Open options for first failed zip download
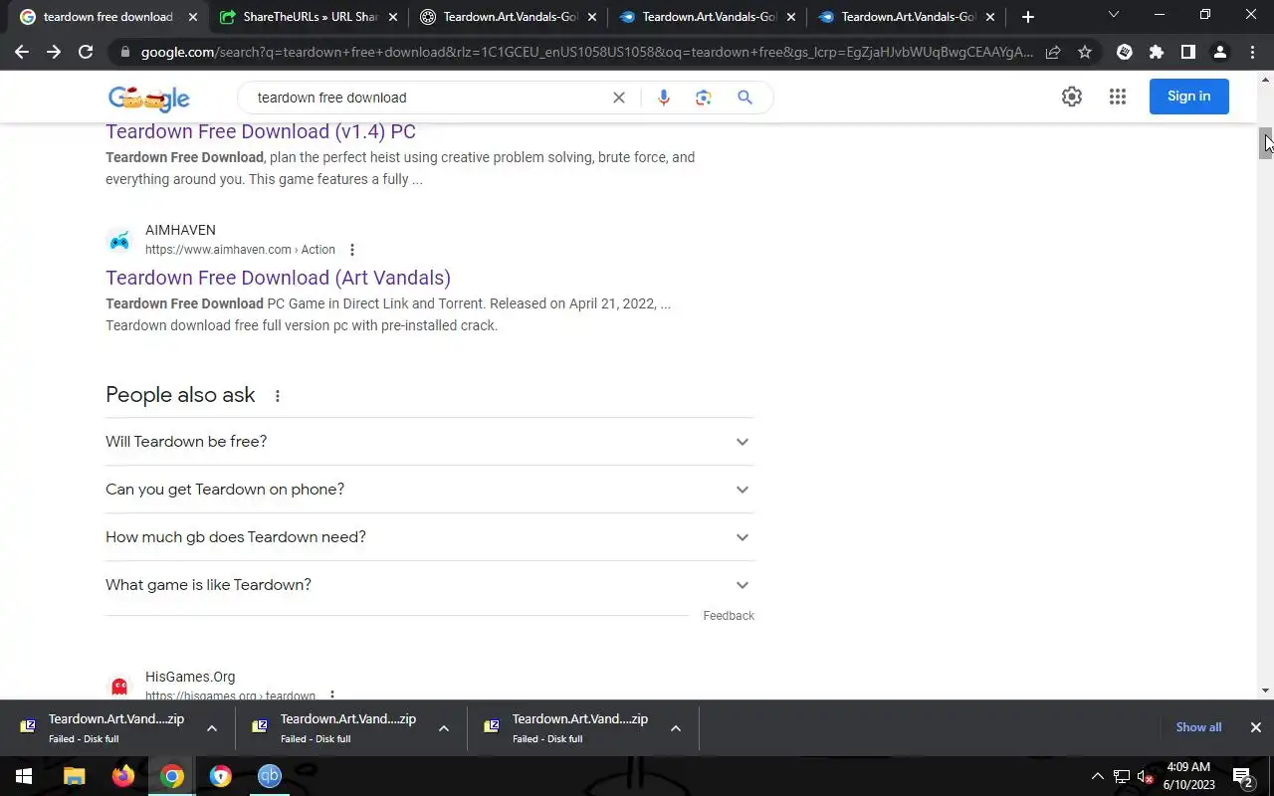The image size is (1274, 796). pyautogui.click(x=212, y=728)
